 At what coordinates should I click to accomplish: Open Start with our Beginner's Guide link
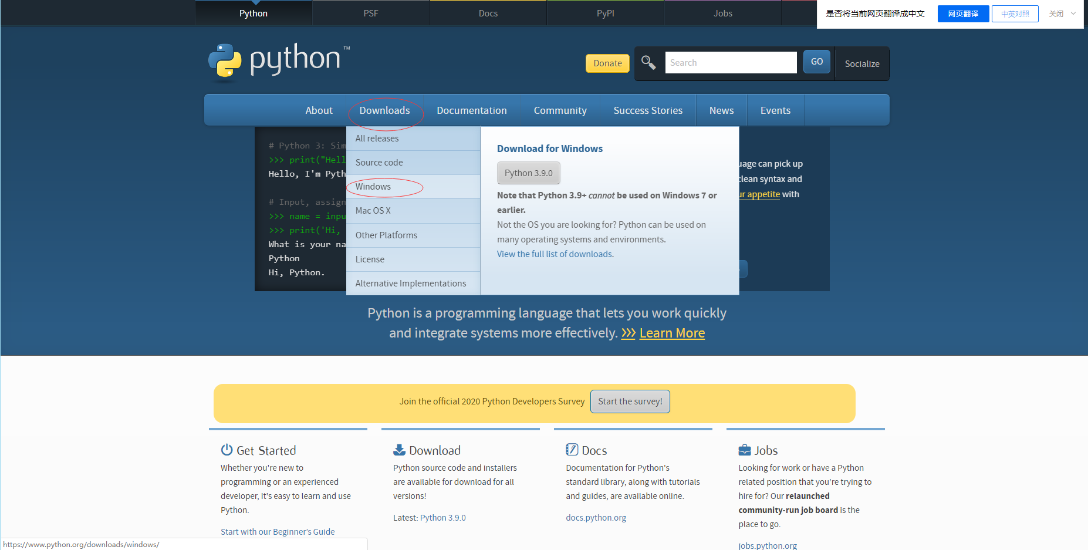(x=278, y=532)
